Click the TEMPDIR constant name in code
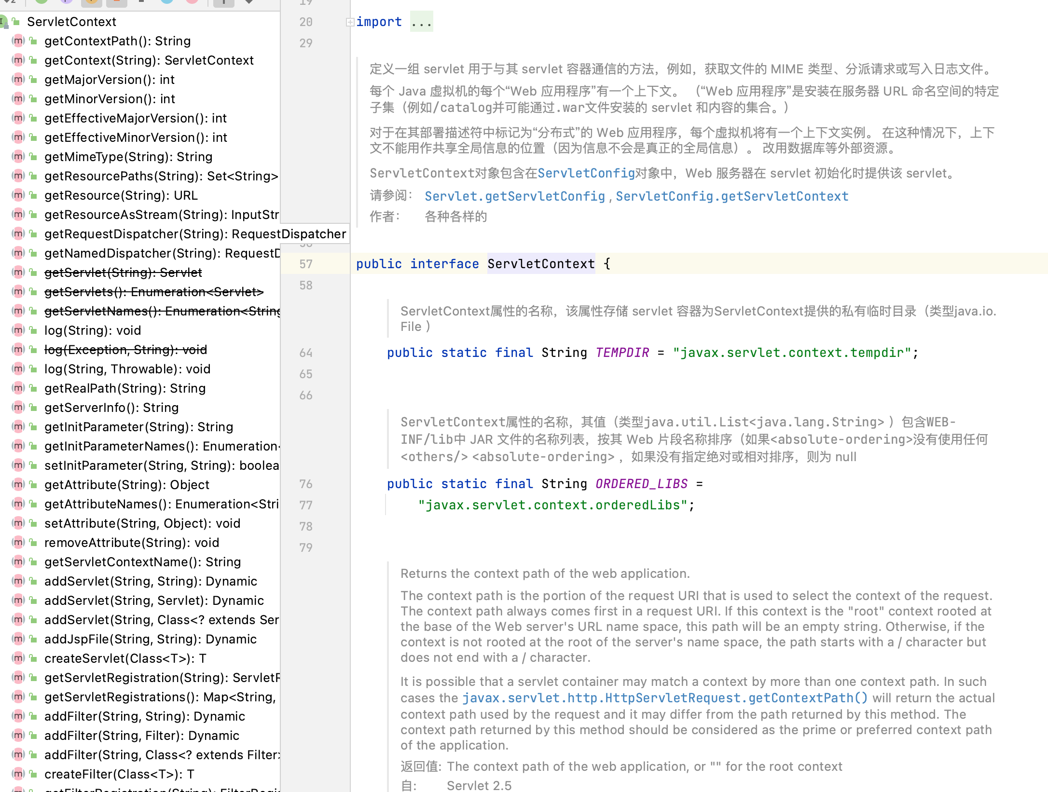 [622, 353]
